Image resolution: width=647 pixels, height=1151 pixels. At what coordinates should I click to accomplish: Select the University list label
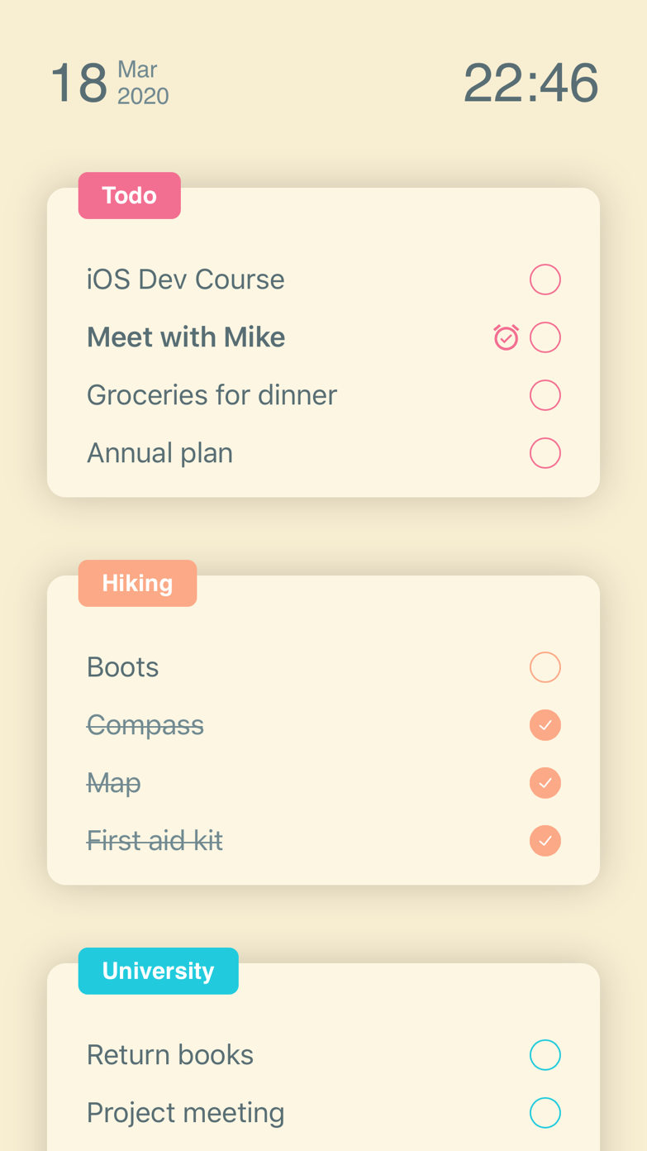159,972
